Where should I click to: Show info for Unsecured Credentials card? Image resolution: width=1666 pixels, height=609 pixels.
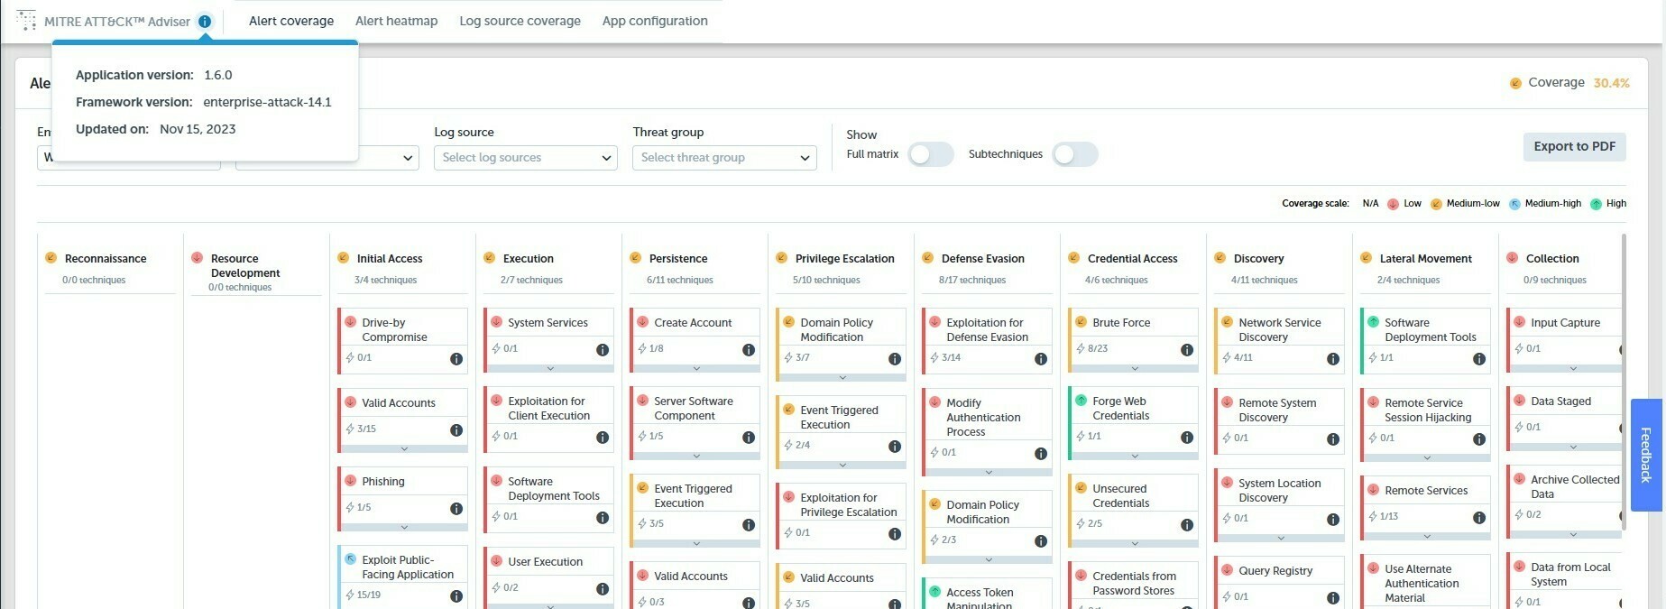[x=1187, y=525]
